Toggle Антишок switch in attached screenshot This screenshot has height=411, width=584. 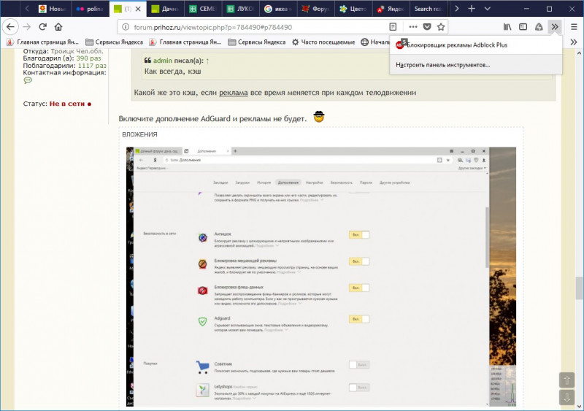[x=359, y=235]
